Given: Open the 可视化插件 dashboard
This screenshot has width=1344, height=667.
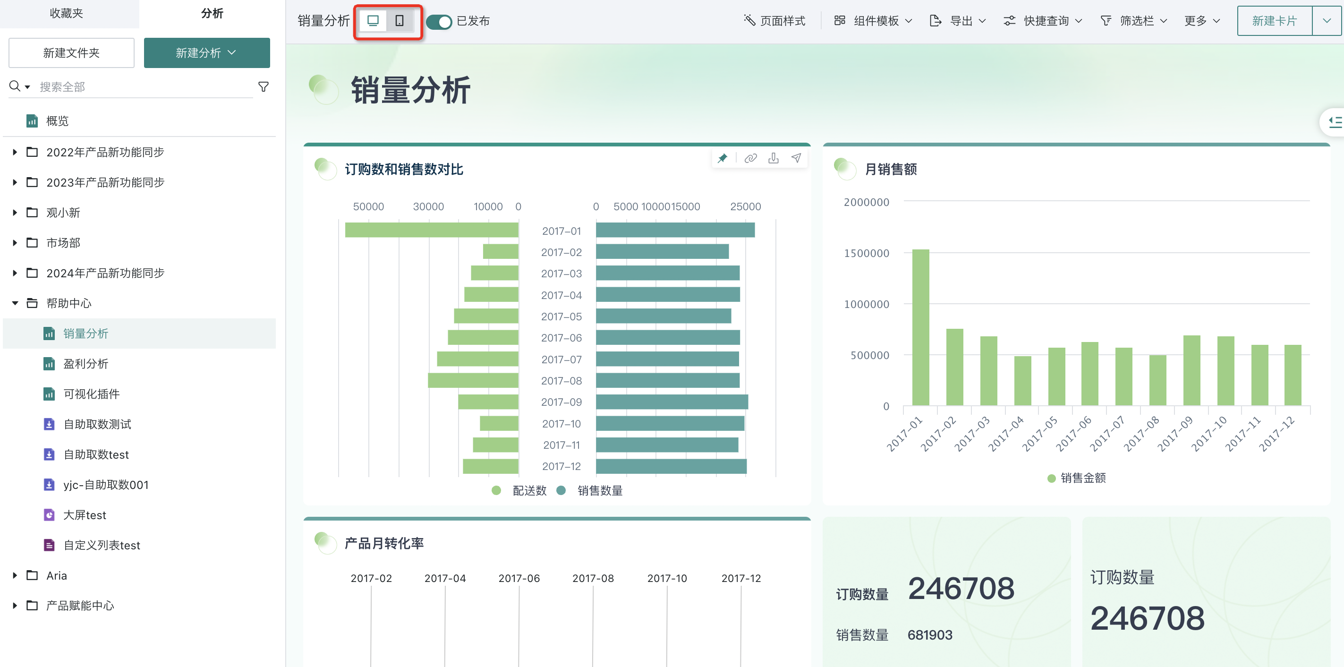Looking at the screenshot, I should 139,394.
